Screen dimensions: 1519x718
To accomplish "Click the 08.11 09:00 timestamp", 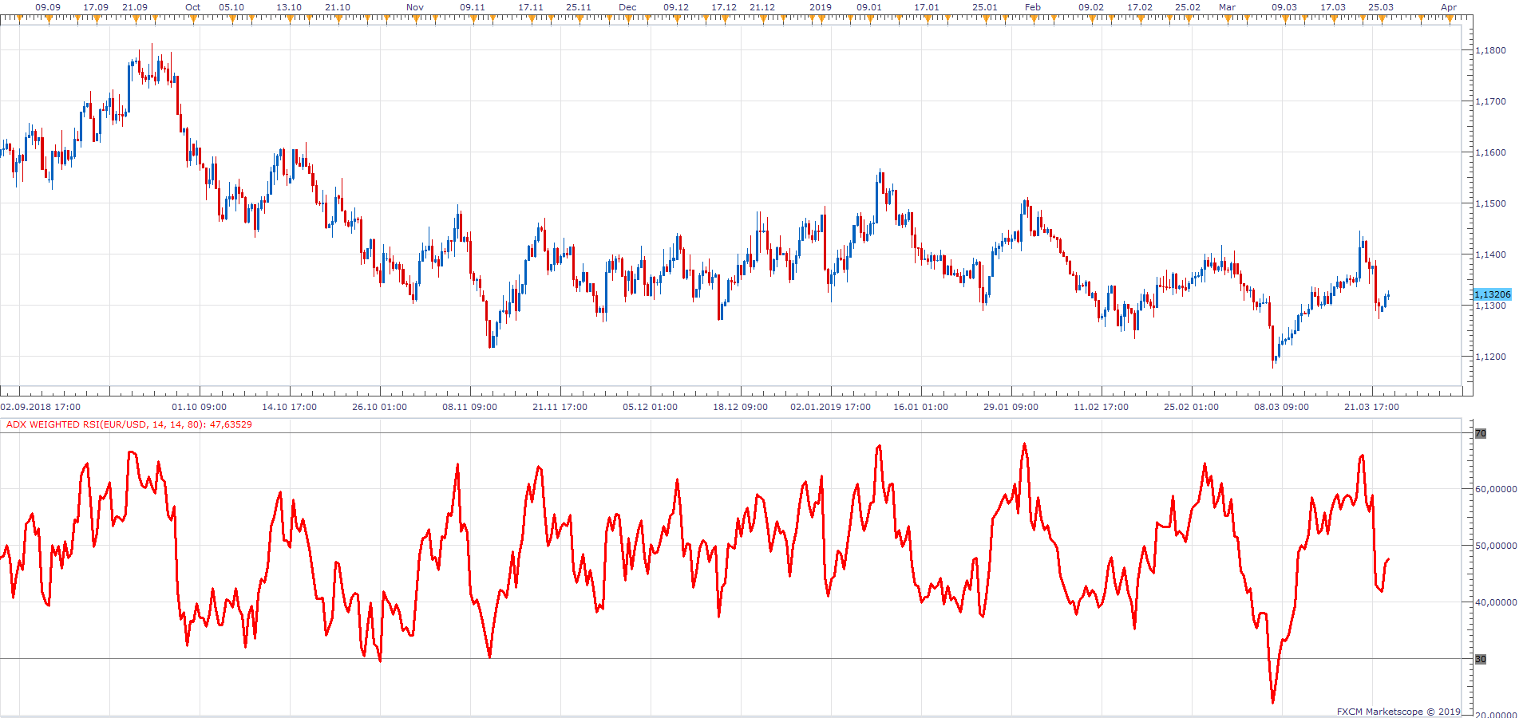I will 470,407.
